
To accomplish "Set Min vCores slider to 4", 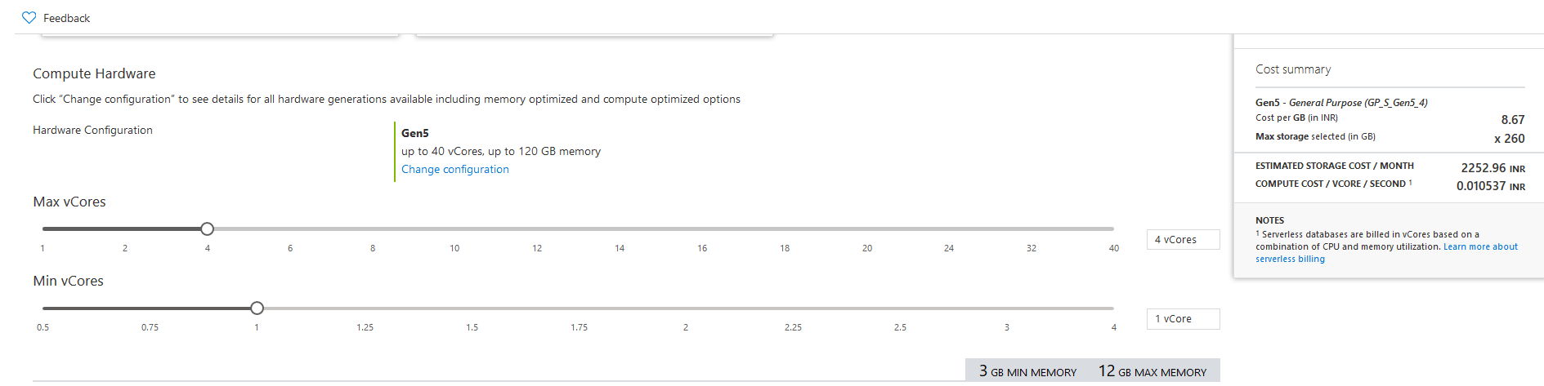I will [x=1113, y=308].
